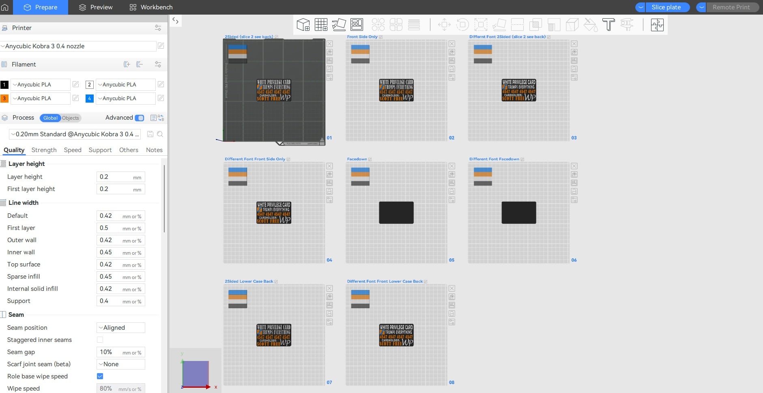This screenshot has height=393, width=763.
Task: Open Filament section settings sliders icon
Action: pos(158,64)
